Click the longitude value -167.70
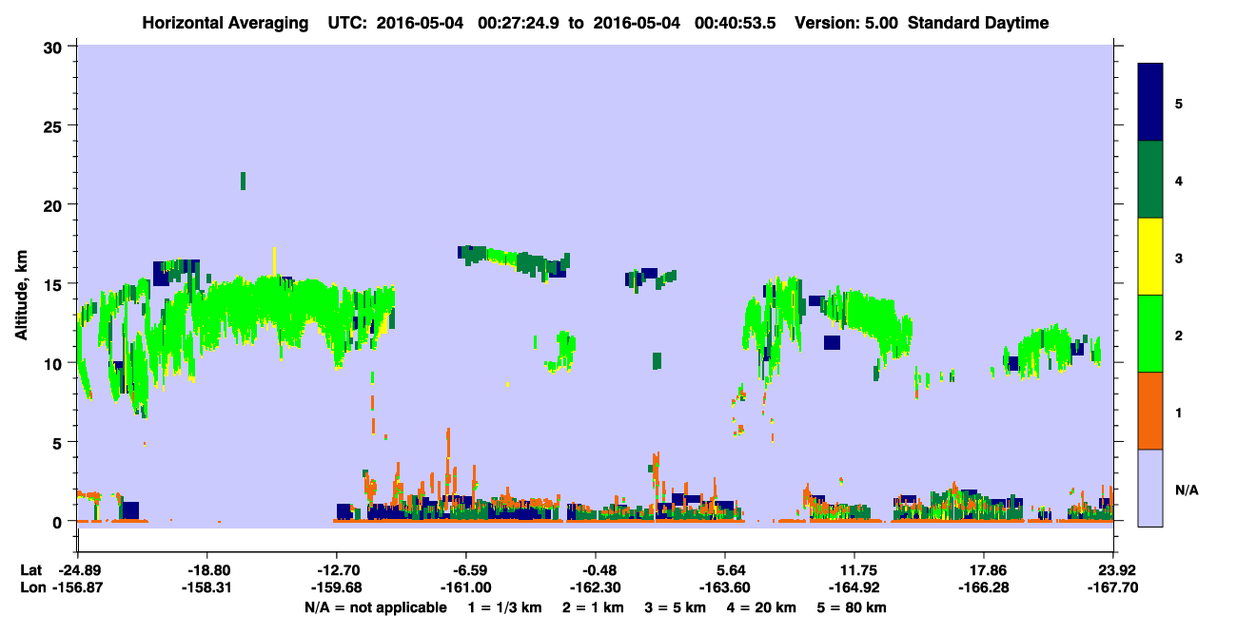This screenshot has width=1237, height=634. [1113, 587]
